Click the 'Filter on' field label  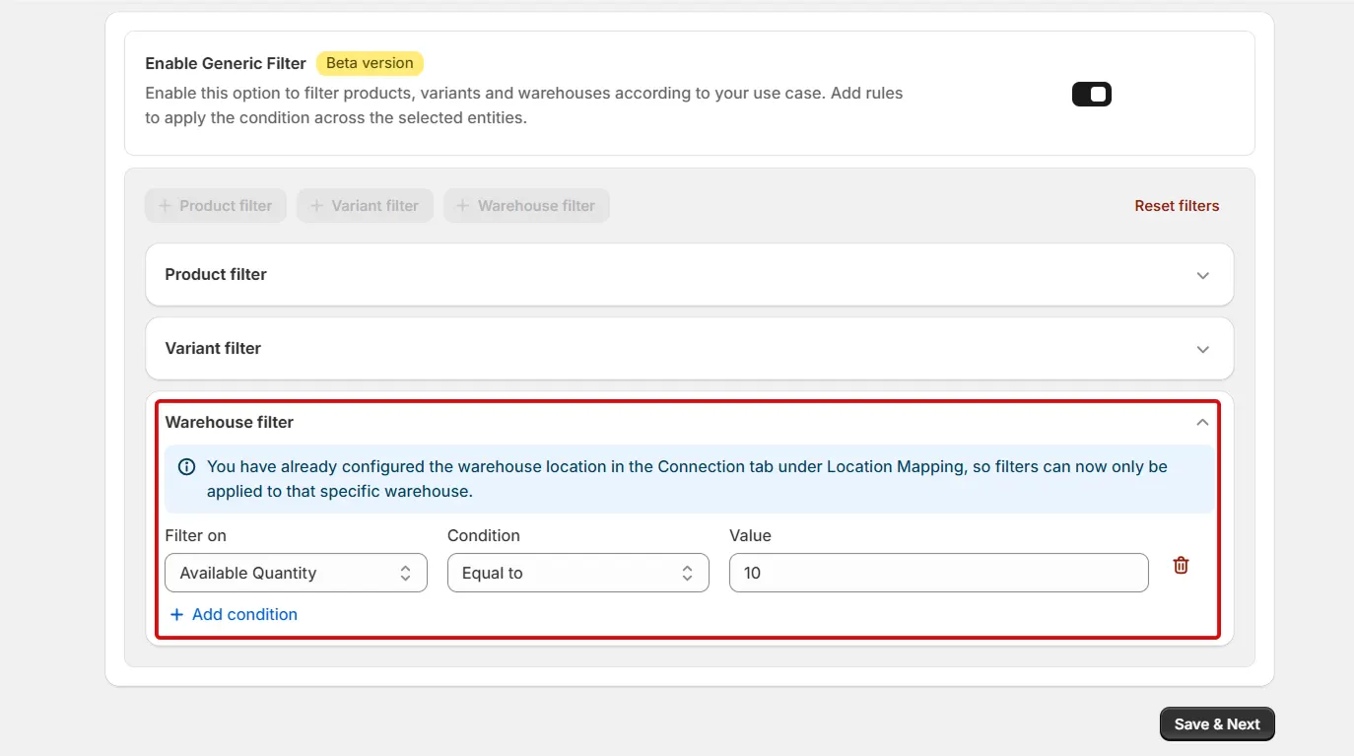(x=195, y=535)
